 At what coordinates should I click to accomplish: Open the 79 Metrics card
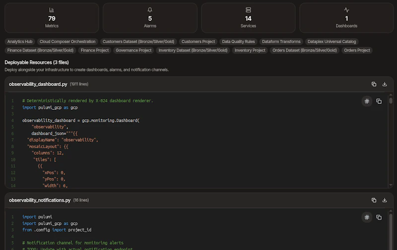tap(52, 18)
